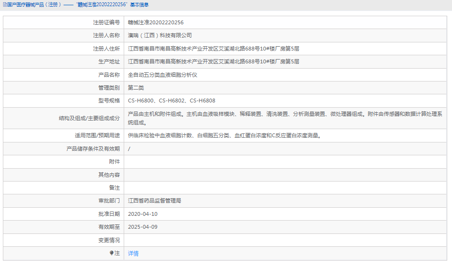Click approval department 江西省药品监督管理局
This screenshot has width=452, height=263.
[x=155, y=201]
